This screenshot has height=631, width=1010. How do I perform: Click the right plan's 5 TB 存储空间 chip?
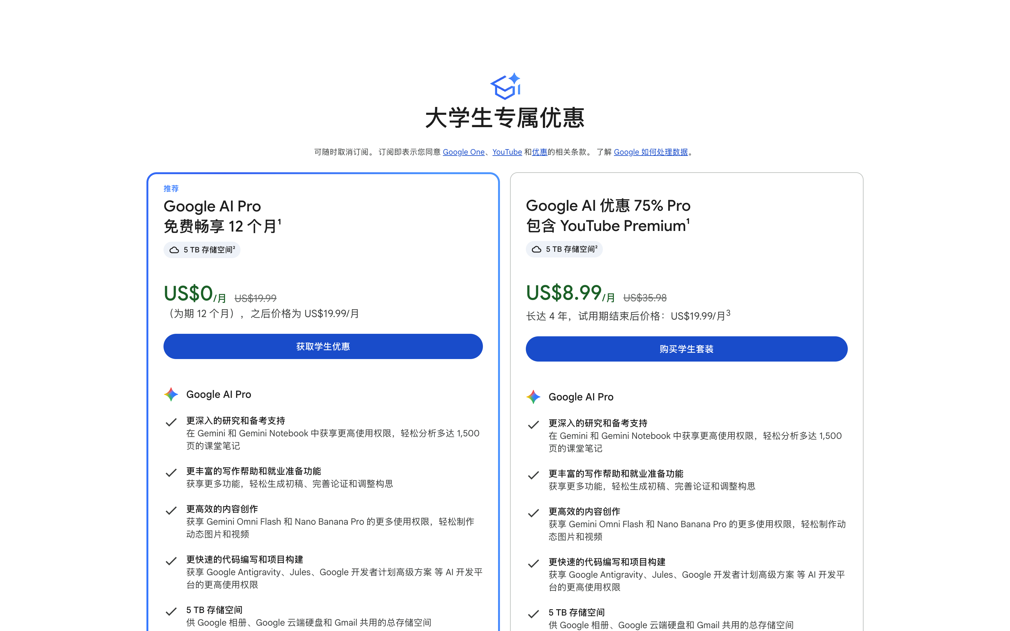click(564, 249)
